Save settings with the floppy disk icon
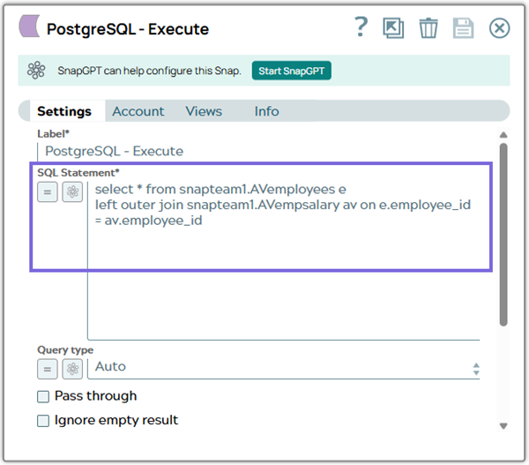The height and width of the screenshot is (465, 529). coord(463,28)
